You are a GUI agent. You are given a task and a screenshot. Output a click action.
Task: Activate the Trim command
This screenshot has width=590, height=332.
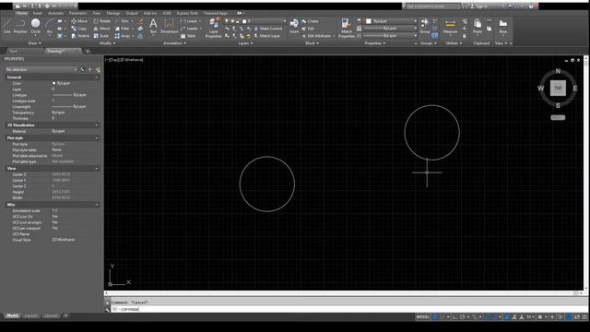pyautogui.click(x=123, y=21)
